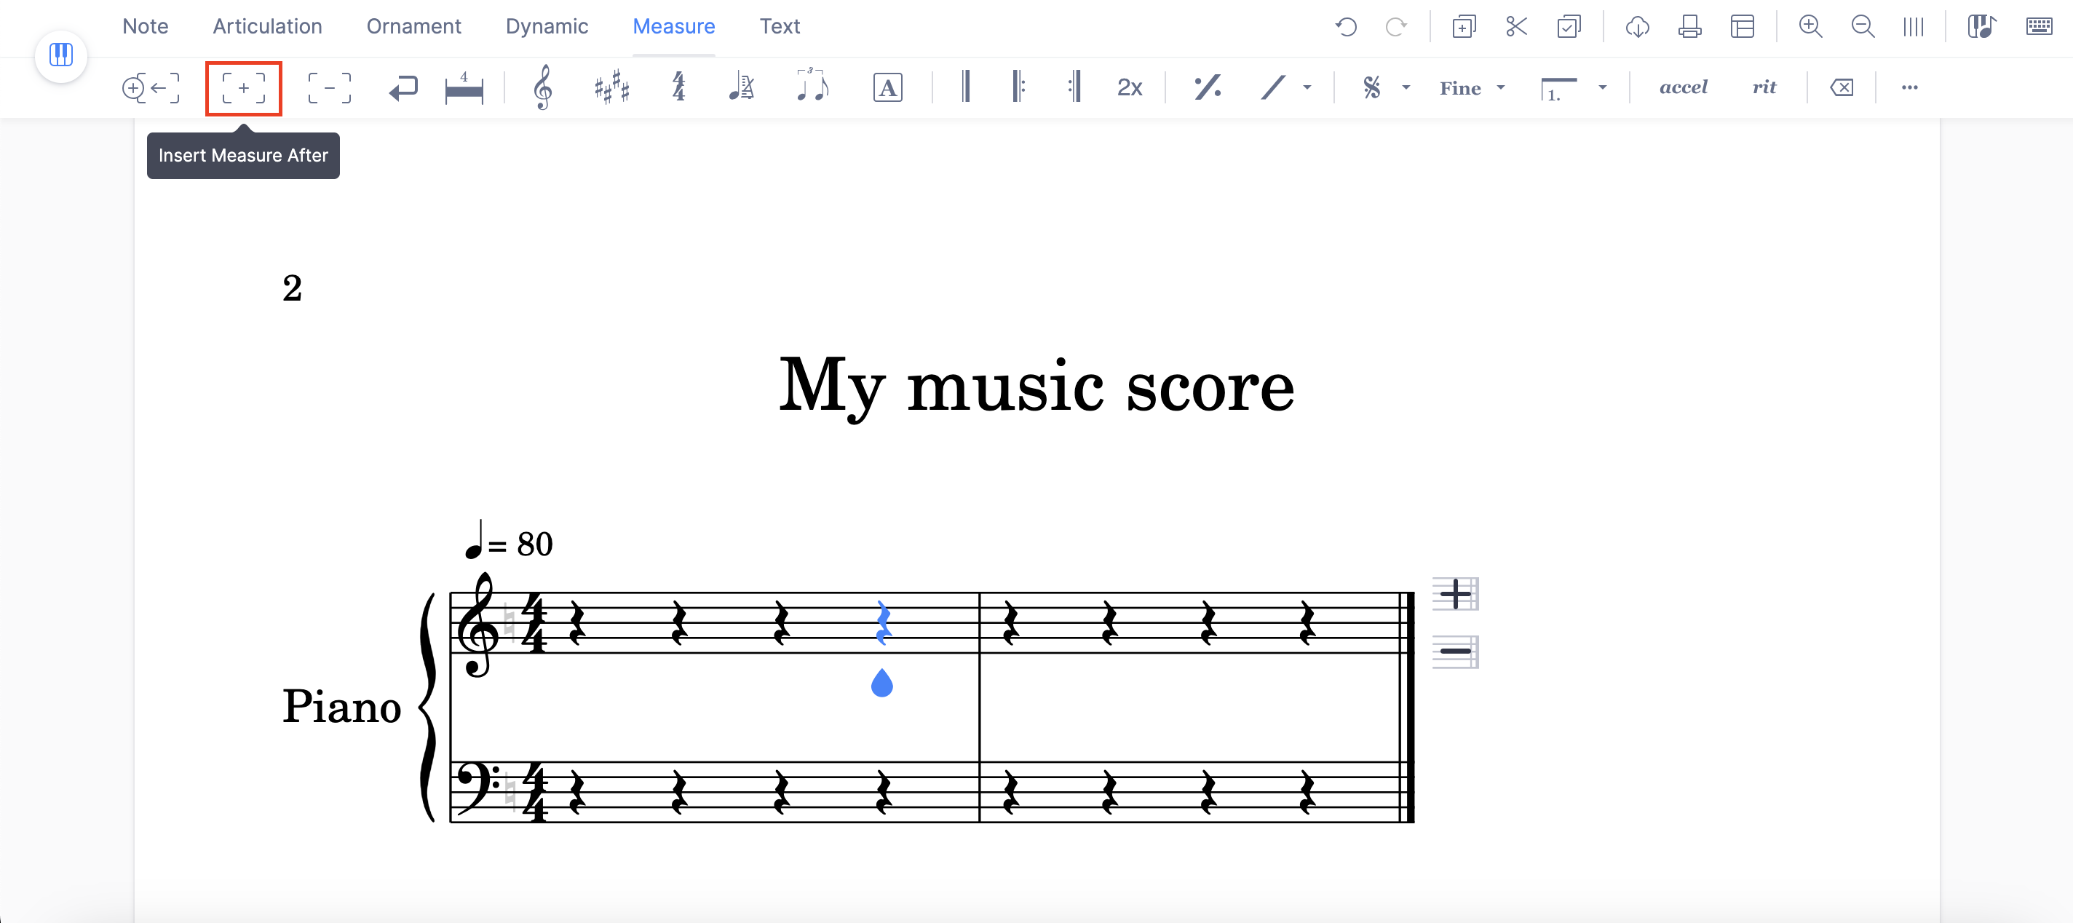
Task: Click the Insert Measure After icon
Action: click(x=243, y=87)
